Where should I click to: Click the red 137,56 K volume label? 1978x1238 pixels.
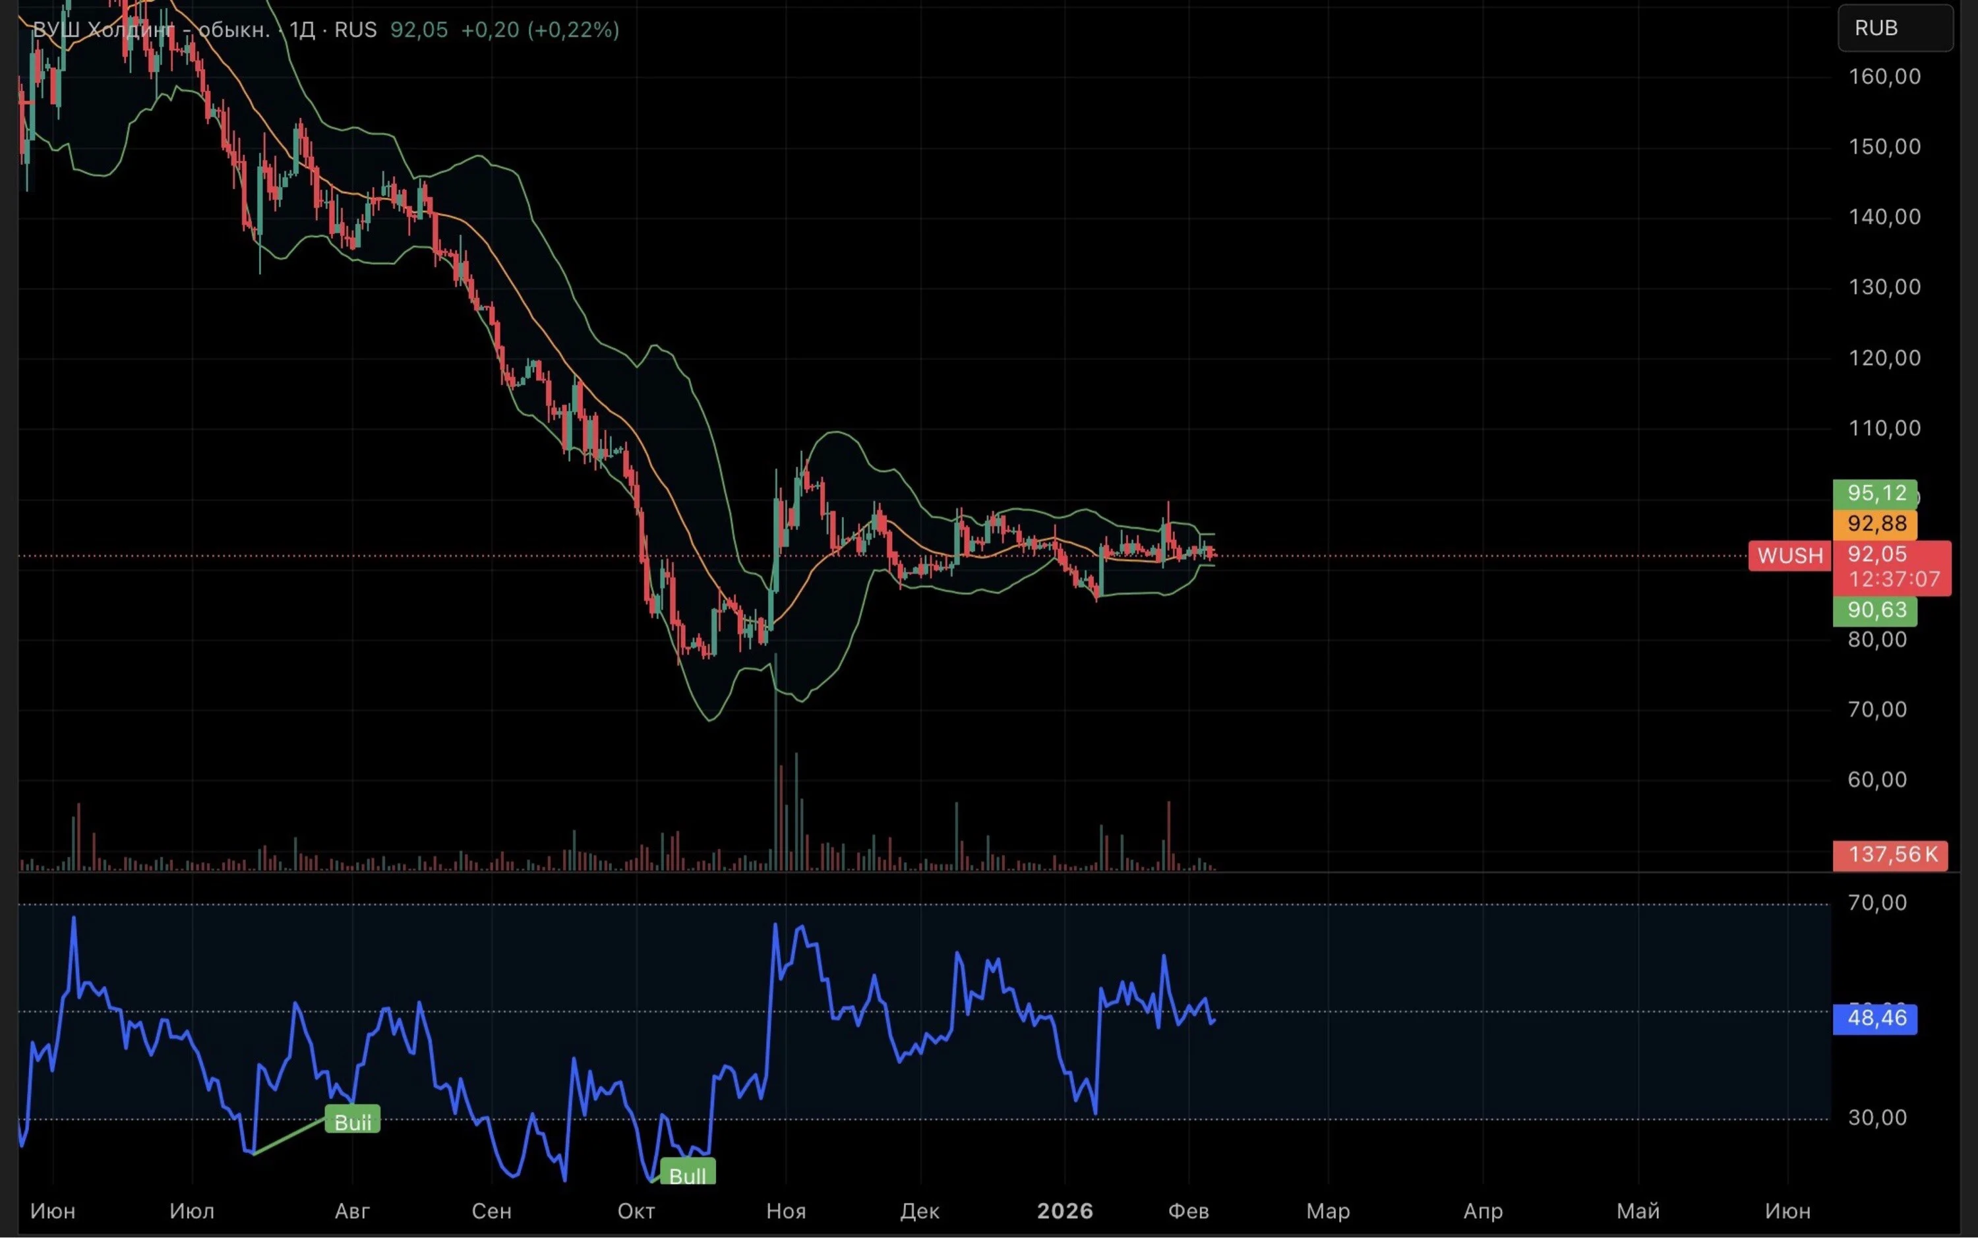coord(1890,855)
